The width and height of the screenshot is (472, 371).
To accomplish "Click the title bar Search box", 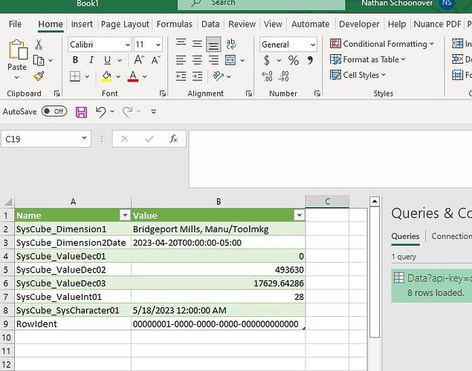I will pos(262,4).
